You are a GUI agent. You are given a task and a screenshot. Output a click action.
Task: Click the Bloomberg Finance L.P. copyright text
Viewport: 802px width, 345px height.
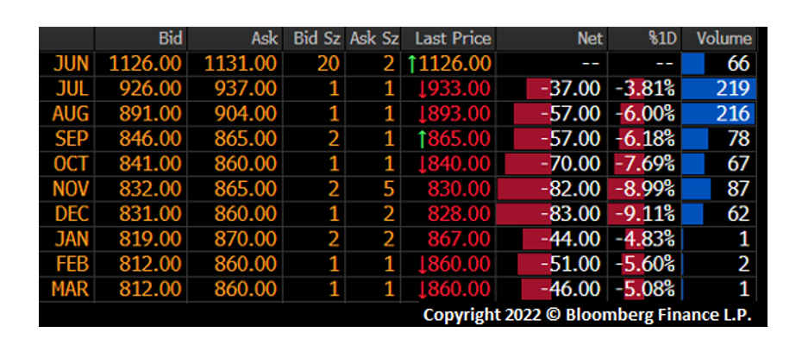click(586, 316)
